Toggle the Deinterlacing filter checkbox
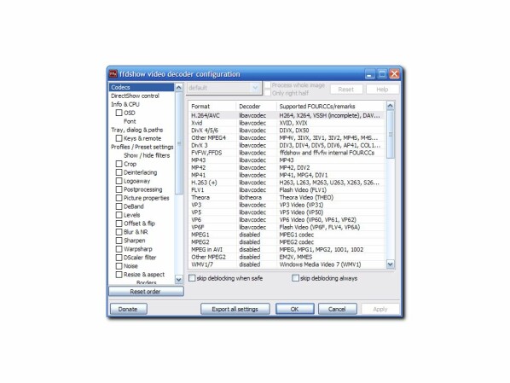 [x=119, y=172]
